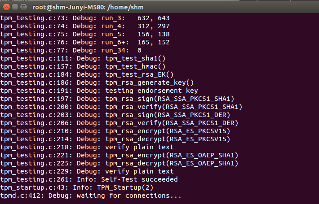
Task: Click the run_3 line with 632, 643
Action: [85, 18]
